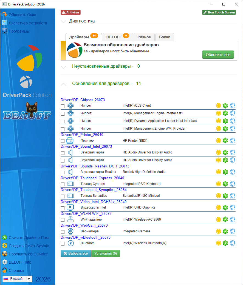Open Drivers\DP_Chipset_26073 link
Screen dimensions: 243x285
(83, 100)
